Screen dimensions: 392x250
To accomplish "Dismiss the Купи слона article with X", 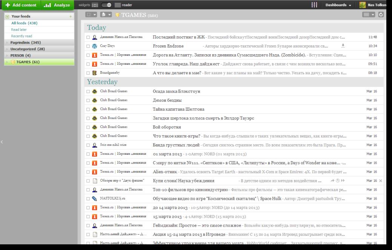I will [x=381, y=181].
